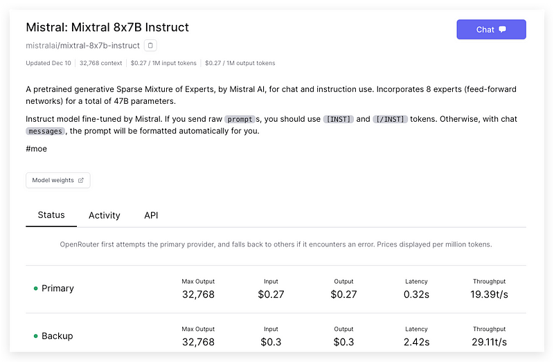
Task: Click the speech bubble icon in Chat button
Action: [x=503, y=29]
